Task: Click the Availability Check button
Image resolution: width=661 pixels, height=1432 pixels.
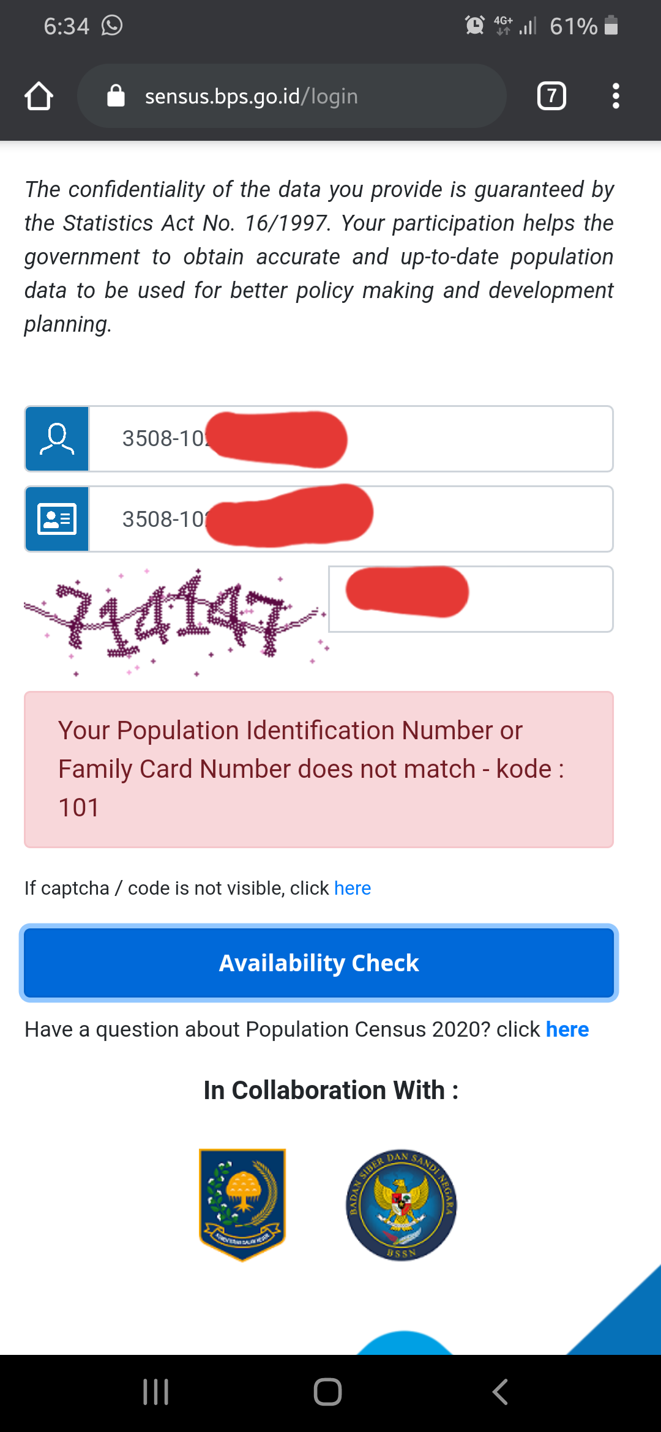Action: (319, 963)
